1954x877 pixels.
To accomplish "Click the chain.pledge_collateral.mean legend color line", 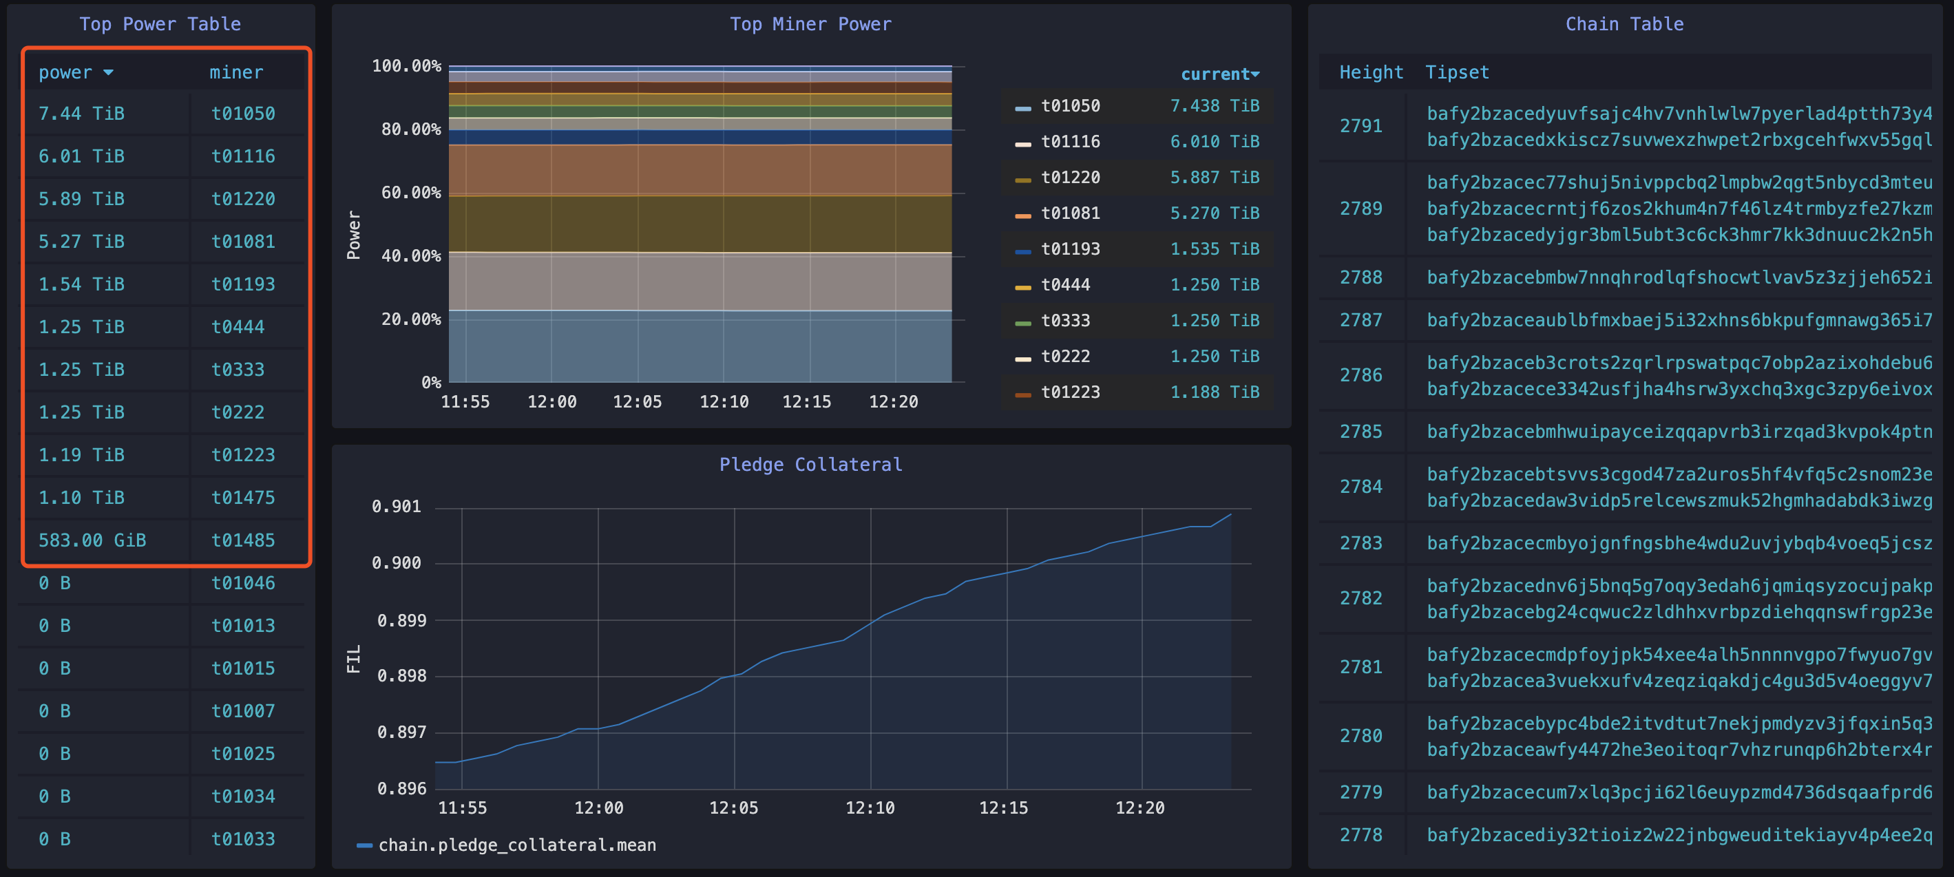I will point(364,845).
